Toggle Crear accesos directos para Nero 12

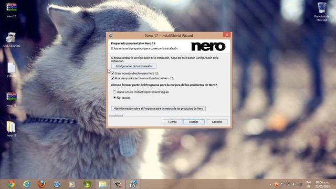coord(112,73)
